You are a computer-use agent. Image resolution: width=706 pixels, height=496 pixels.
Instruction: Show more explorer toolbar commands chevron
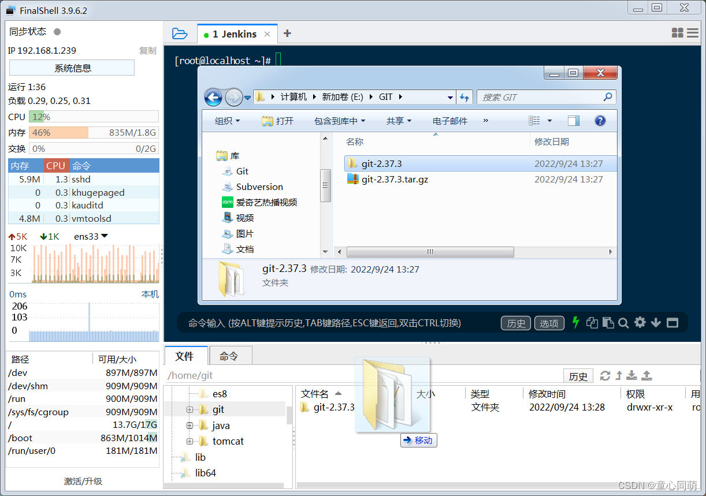pyautogui.click(x=486, y=120)
